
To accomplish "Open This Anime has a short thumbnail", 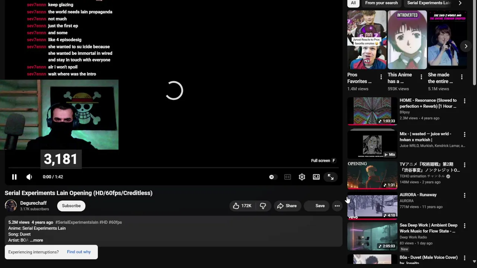I will [407, 40].
